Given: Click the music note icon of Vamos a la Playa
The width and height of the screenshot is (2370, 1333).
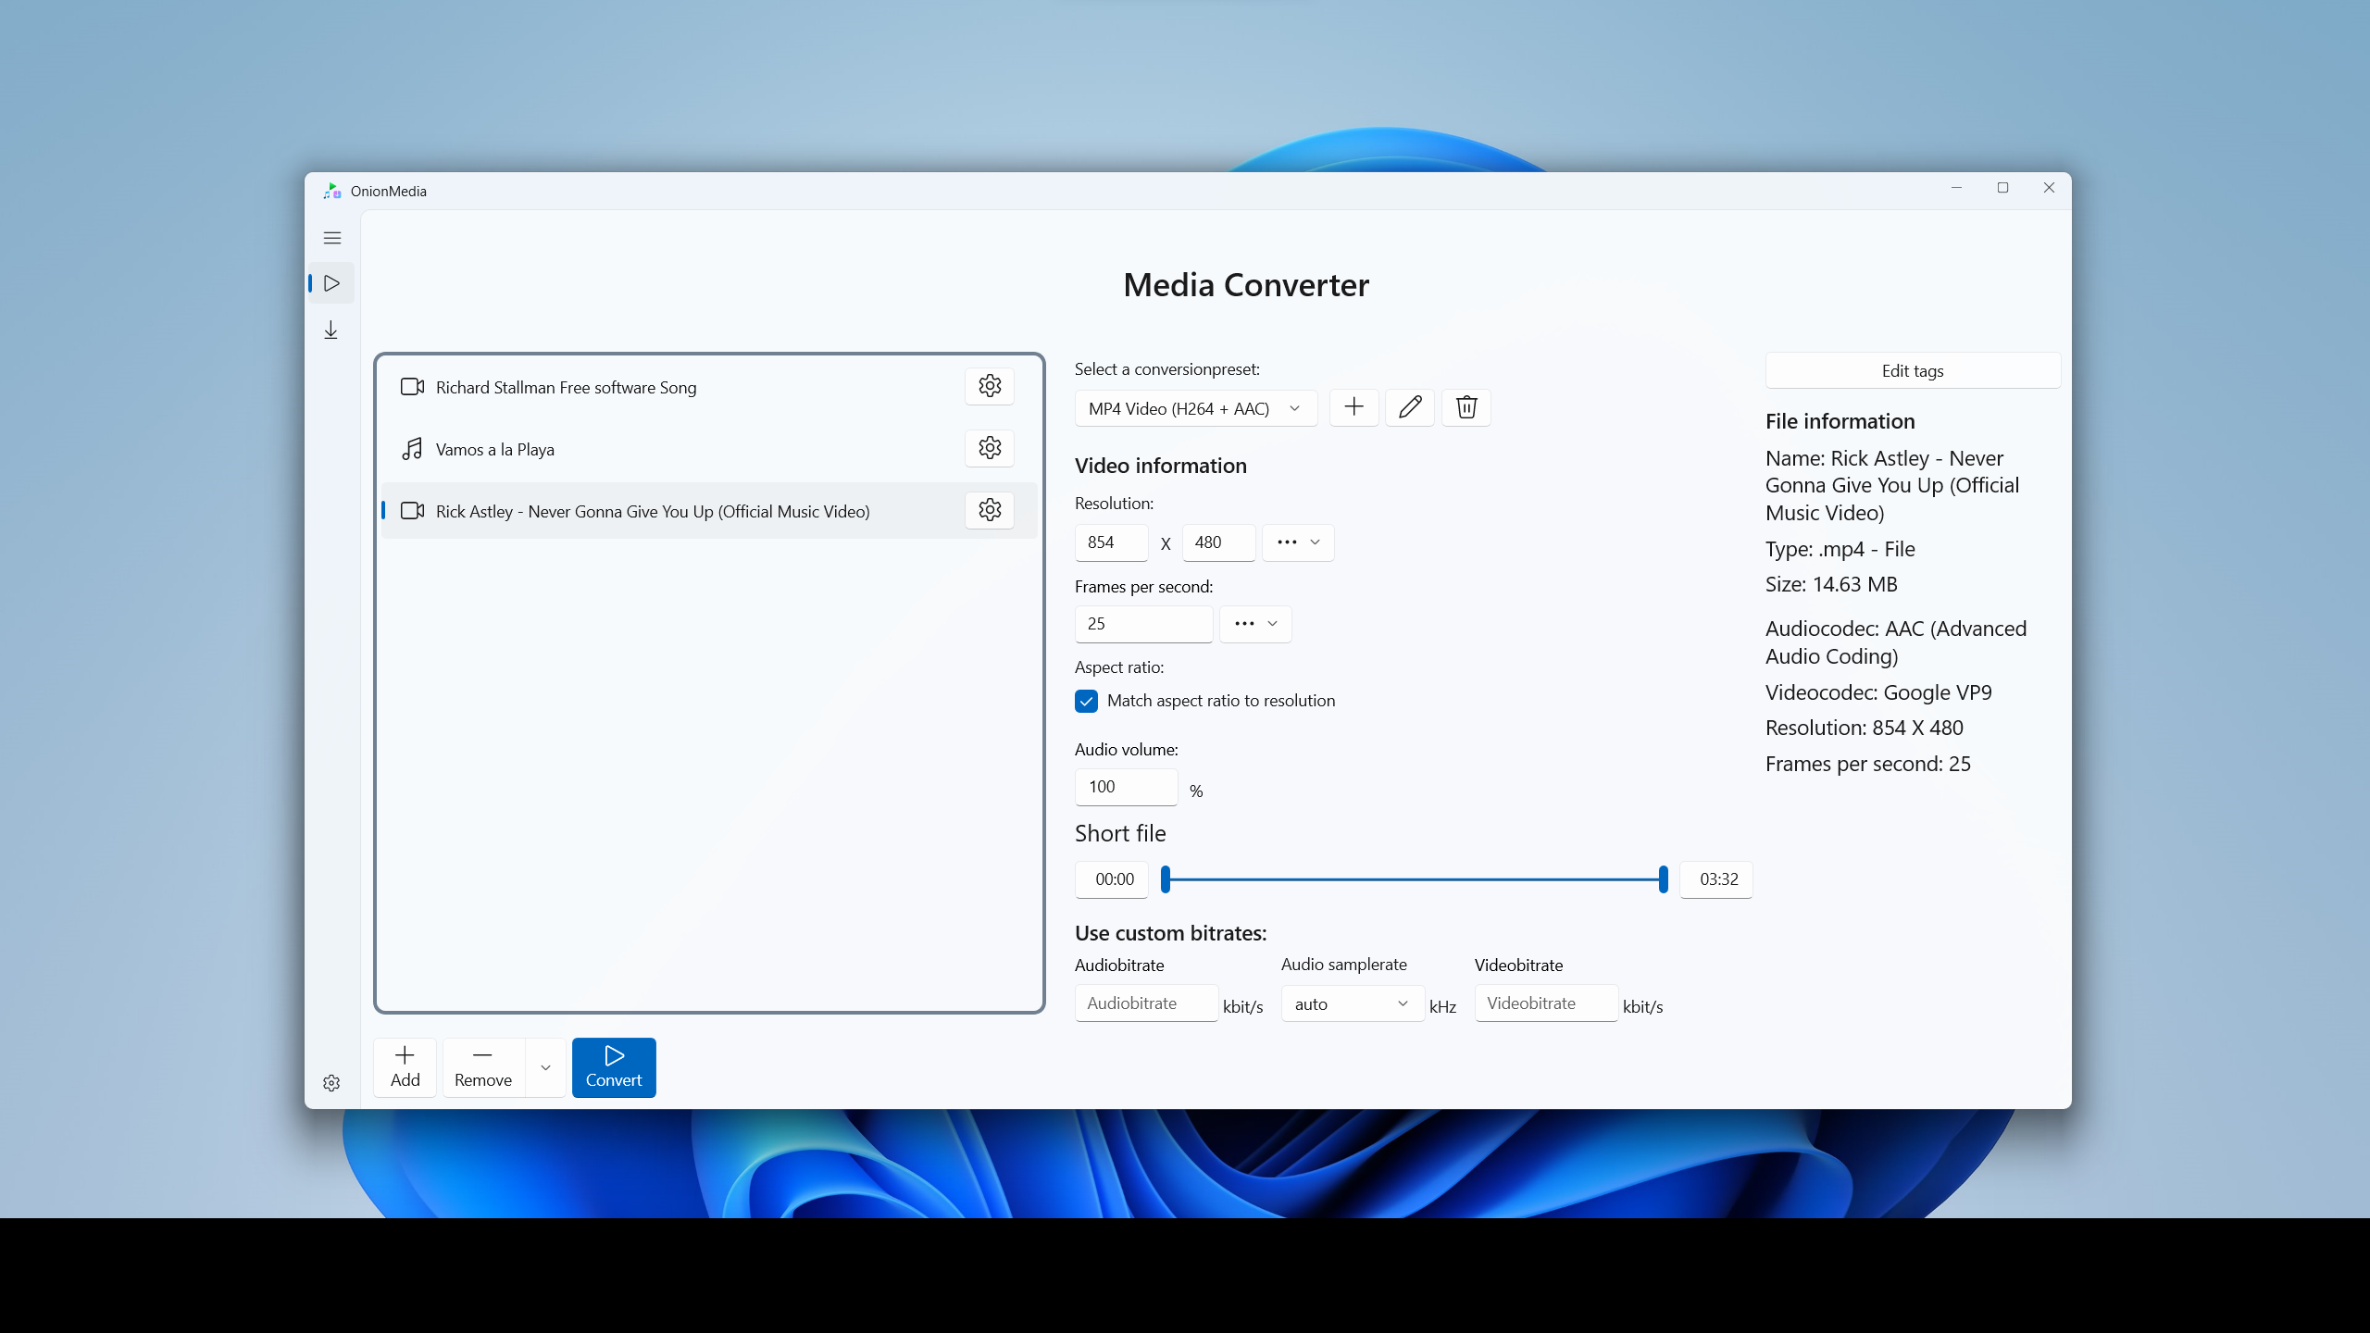Looking at the screenshot, I should click(412, 449).
